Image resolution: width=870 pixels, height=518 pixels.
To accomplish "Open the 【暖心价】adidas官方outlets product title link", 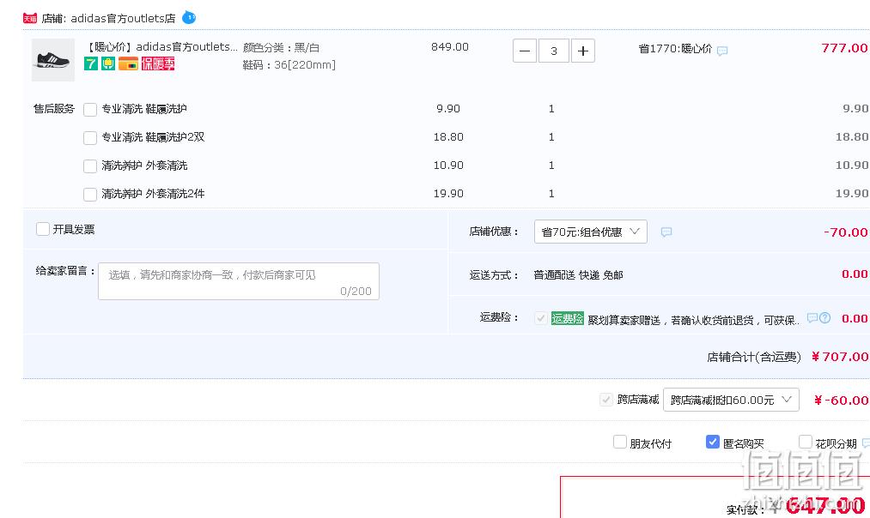I will coord(161,47).
